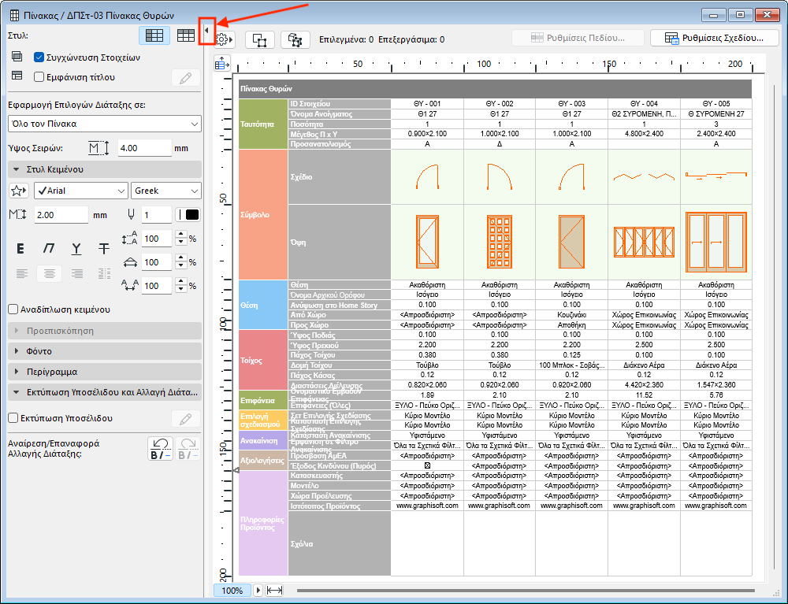This screenshot has height=604, width=788.
Task: Undo the format change
Action: pos(160,449)
